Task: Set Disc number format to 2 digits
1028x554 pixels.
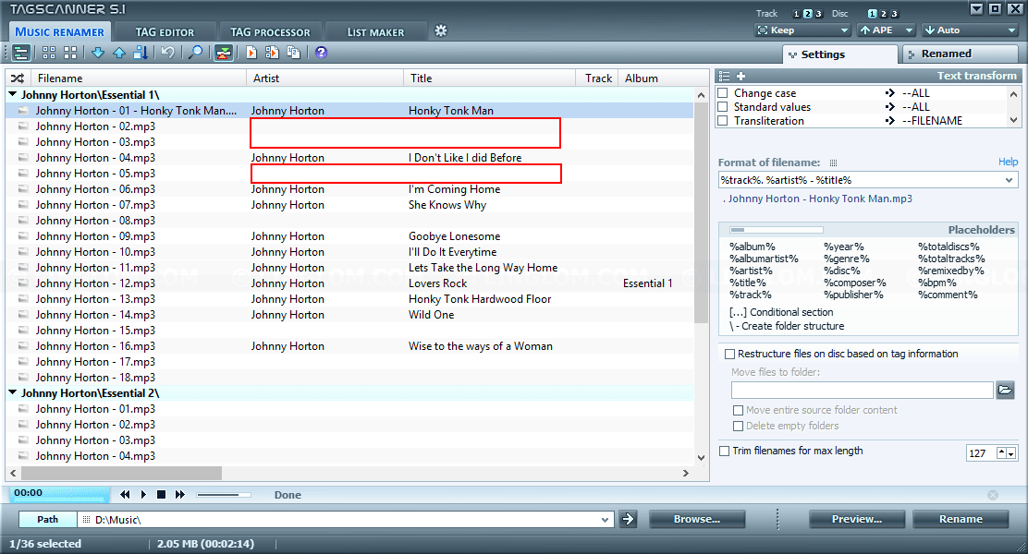Action: pyautogui.click(x=883, y=14)
